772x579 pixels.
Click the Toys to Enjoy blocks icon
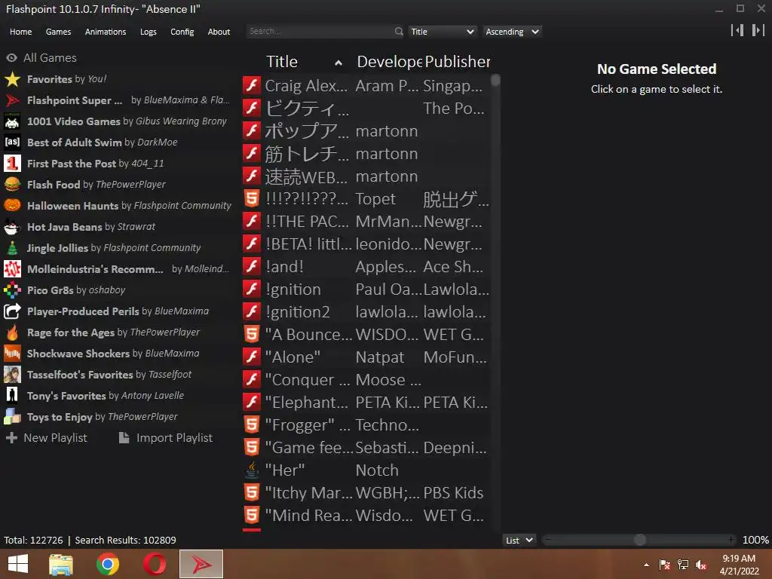pyautogui.click(x=12, y=416)
